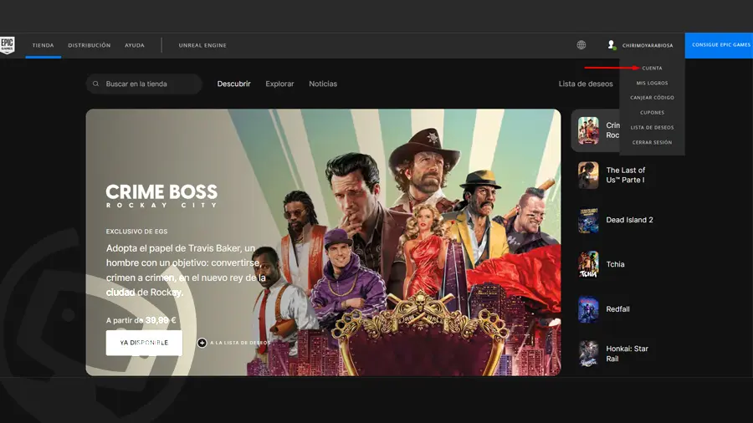Open Cupones from account menu
The height and width of the screenshot is (423, 753).
pyautogui.click(x=652, y=113)
